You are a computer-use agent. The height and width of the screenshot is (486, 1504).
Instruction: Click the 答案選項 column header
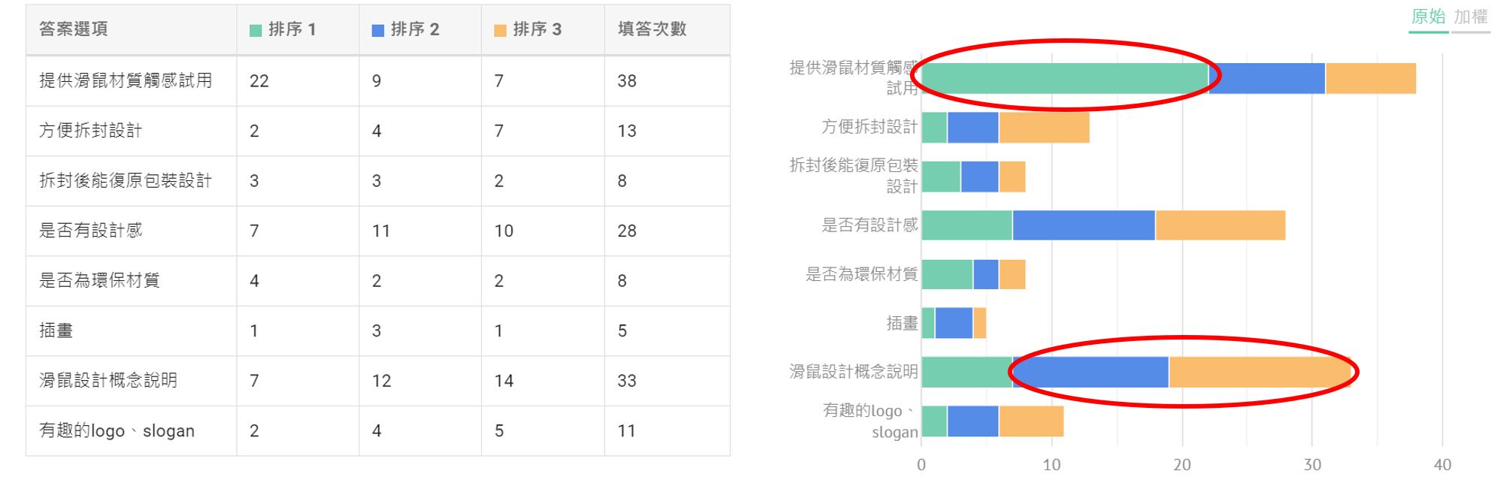(x=74, y=29)
